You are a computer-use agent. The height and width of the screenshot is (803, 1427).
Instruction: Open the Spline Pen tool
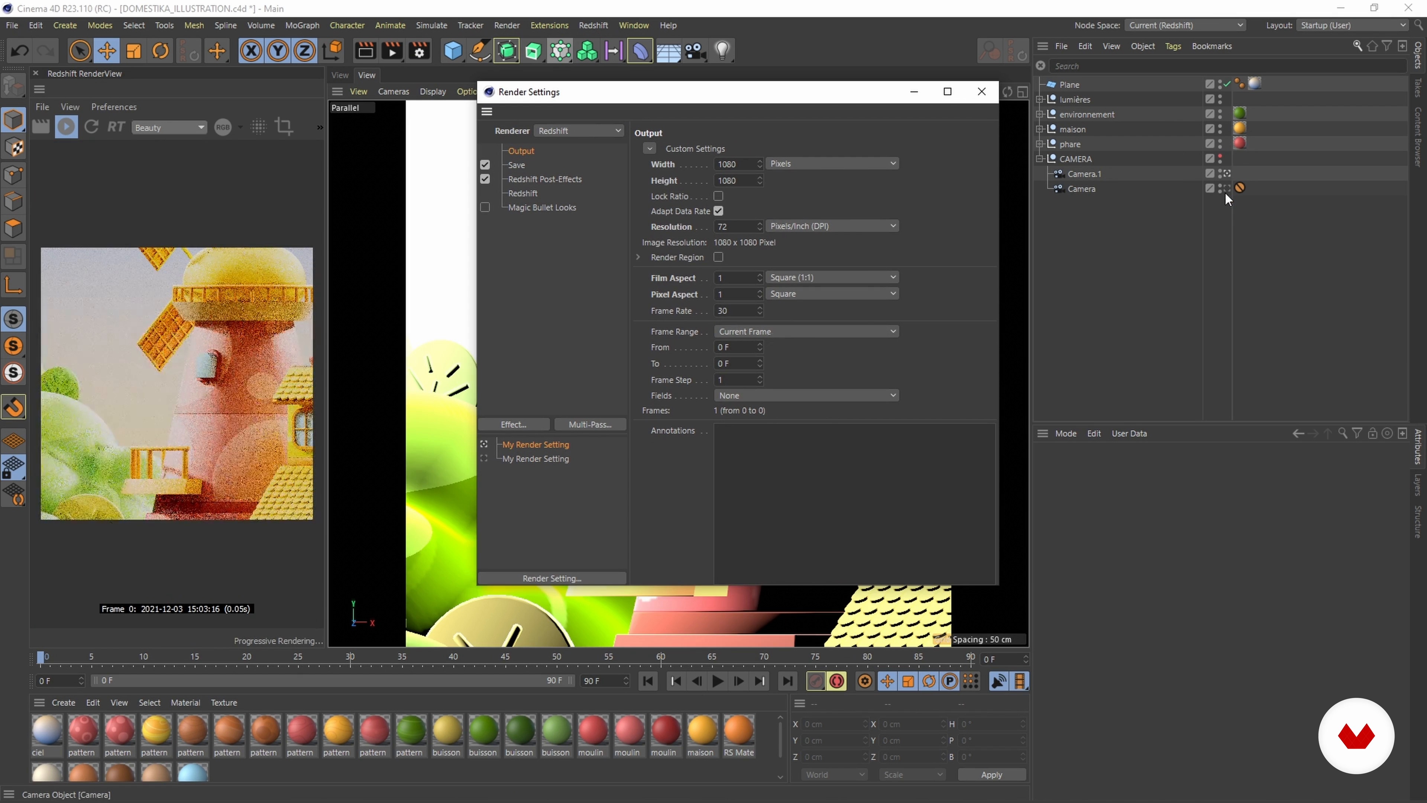coord(480,51)
